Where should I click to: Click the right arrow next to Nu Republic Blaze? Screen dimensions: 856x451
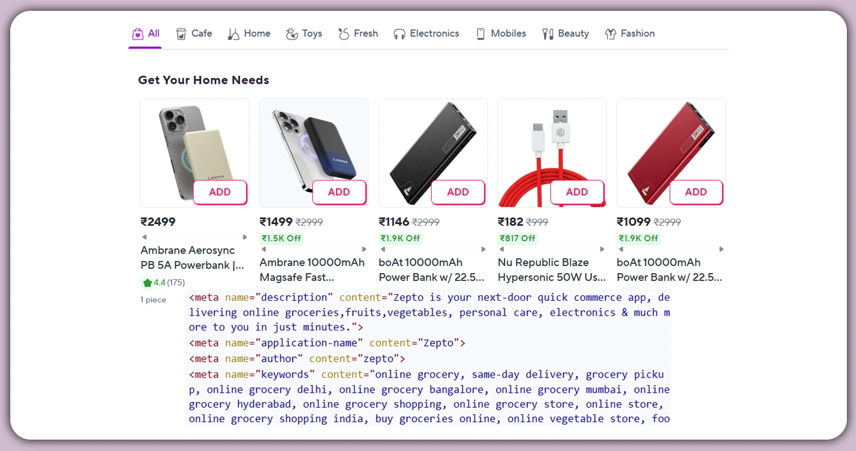(603, 249)
